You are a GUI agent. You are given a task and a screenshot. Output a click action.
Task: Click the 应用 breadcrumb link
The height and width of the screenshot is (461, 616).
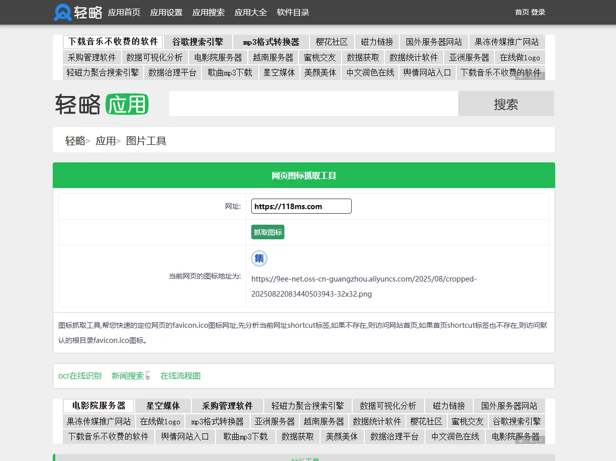click(106, 141)
